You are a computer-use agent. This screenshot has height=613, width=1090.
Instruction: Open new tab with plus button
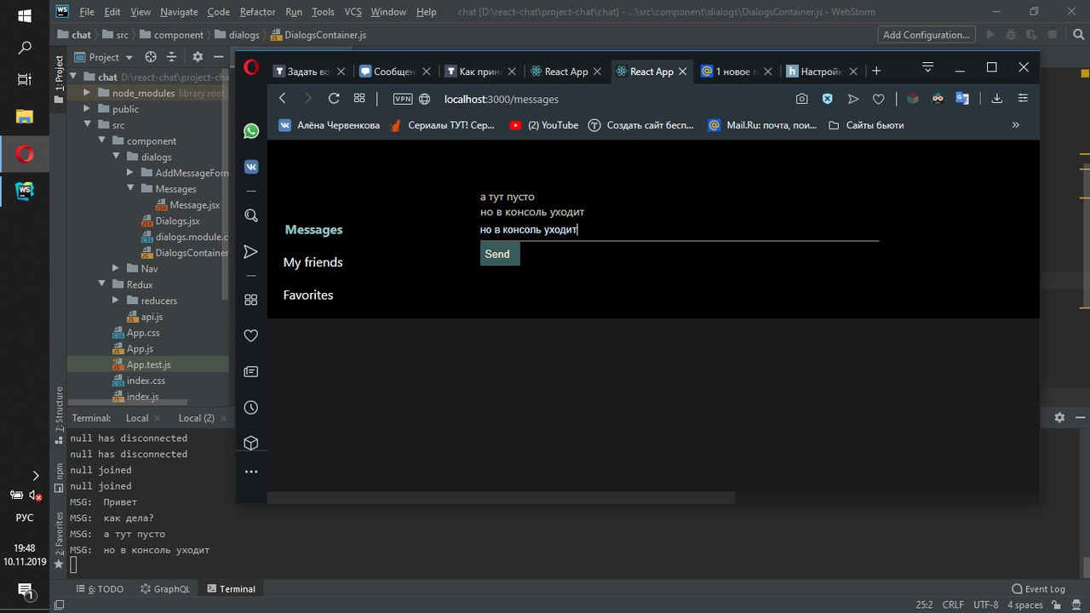click(877, 71)
